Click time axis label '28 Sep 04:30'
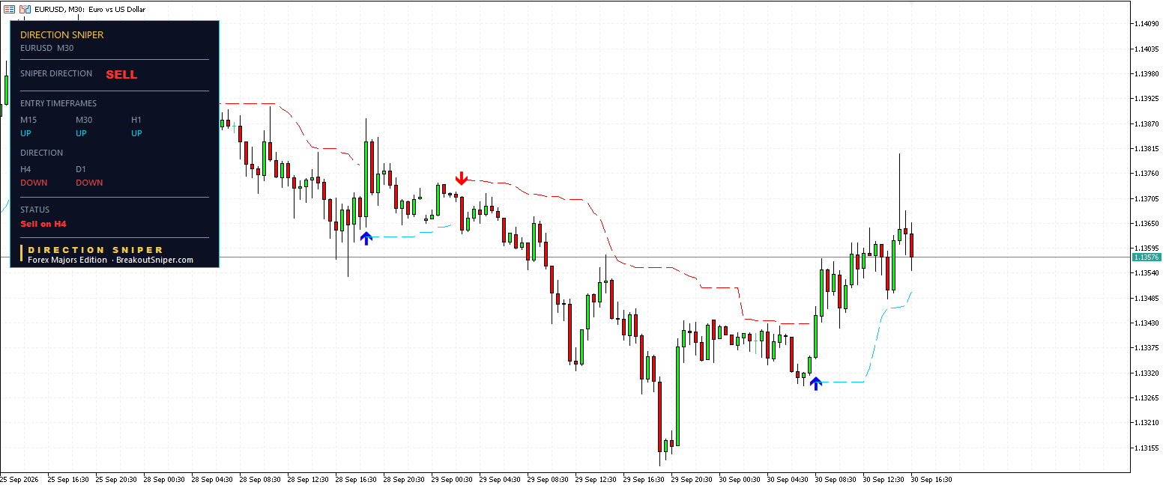This screenshot has height=488, width=1169. coord(212,479)
